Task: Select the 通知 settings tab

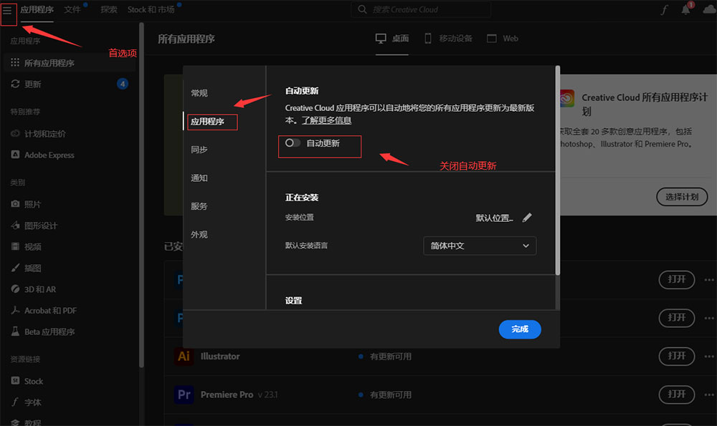Action: (x=199, y=178)
